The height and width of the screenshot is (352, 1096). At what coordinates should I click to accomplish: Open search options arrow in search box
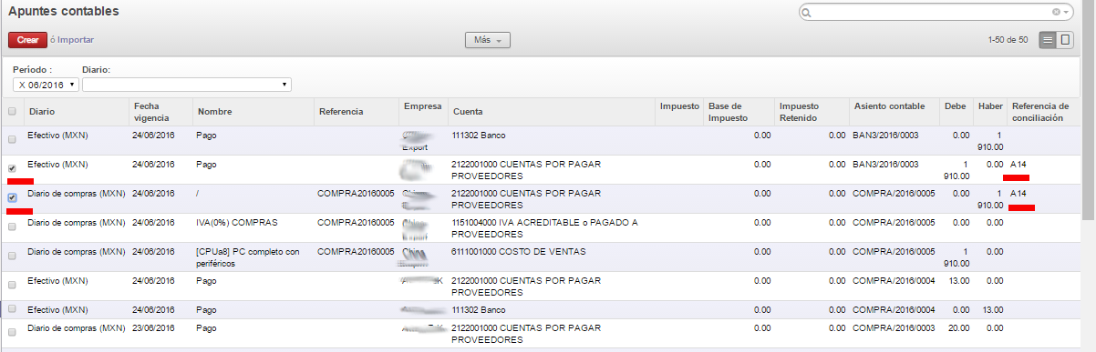pos(1067,13)
